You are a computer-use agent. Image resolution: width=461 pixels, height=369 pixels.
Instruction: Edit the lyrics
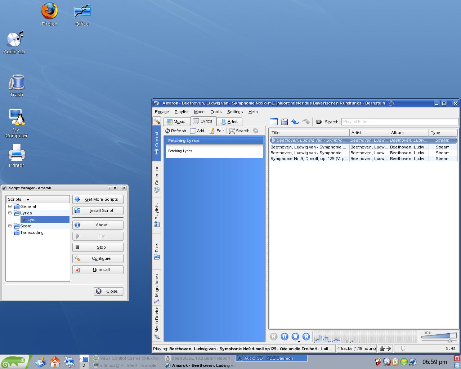coord(217,131)
